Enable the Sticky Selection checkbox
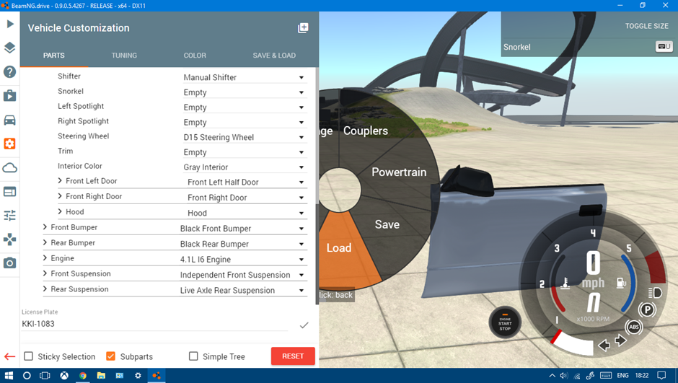678x383 pixels. coord(29,356)
